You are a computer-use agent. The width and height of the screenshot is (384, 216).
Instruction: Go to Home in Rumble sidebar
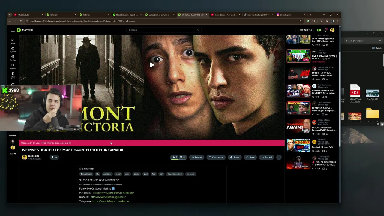click(x=13, y=41)
